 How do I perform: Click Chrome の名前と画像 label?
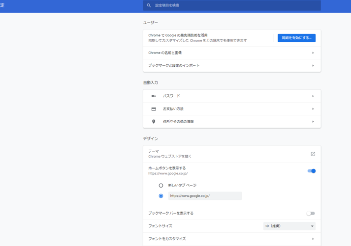(165, 53)
